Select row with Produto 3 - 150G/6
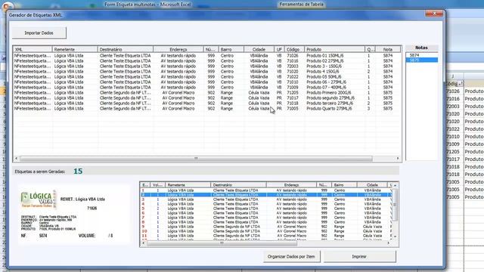 tap(206, 66)
